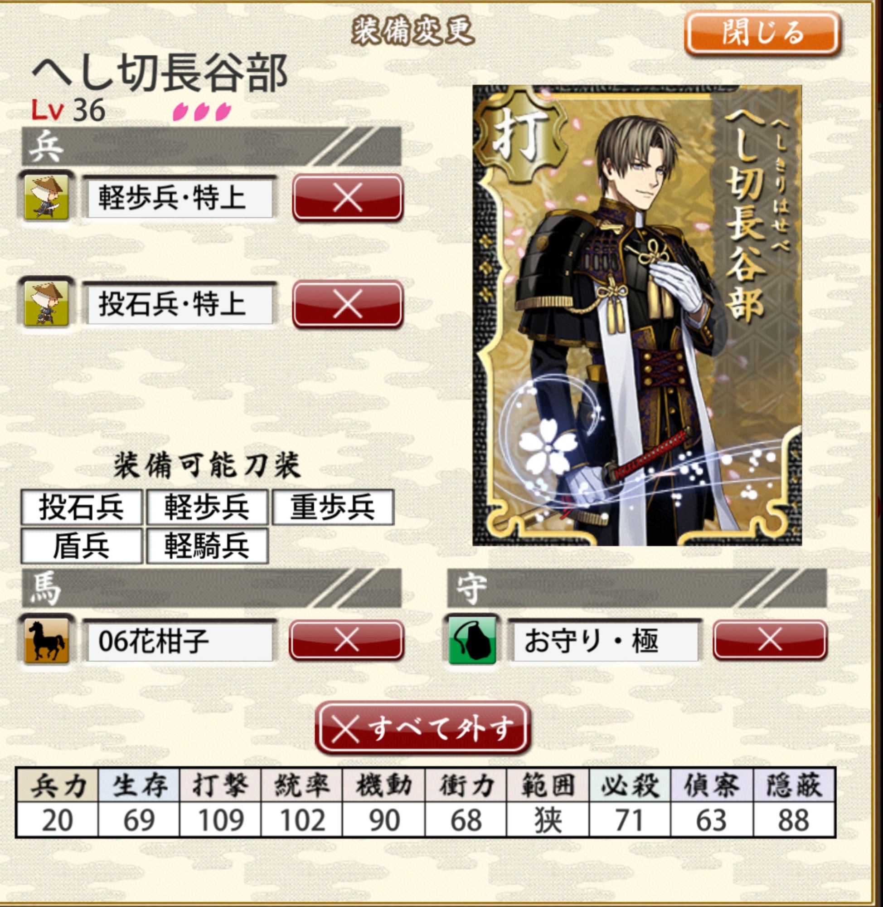The height and width of the screenshot is (907, 883).
Task: Click the light infantry troop icon
Action: 46,197
